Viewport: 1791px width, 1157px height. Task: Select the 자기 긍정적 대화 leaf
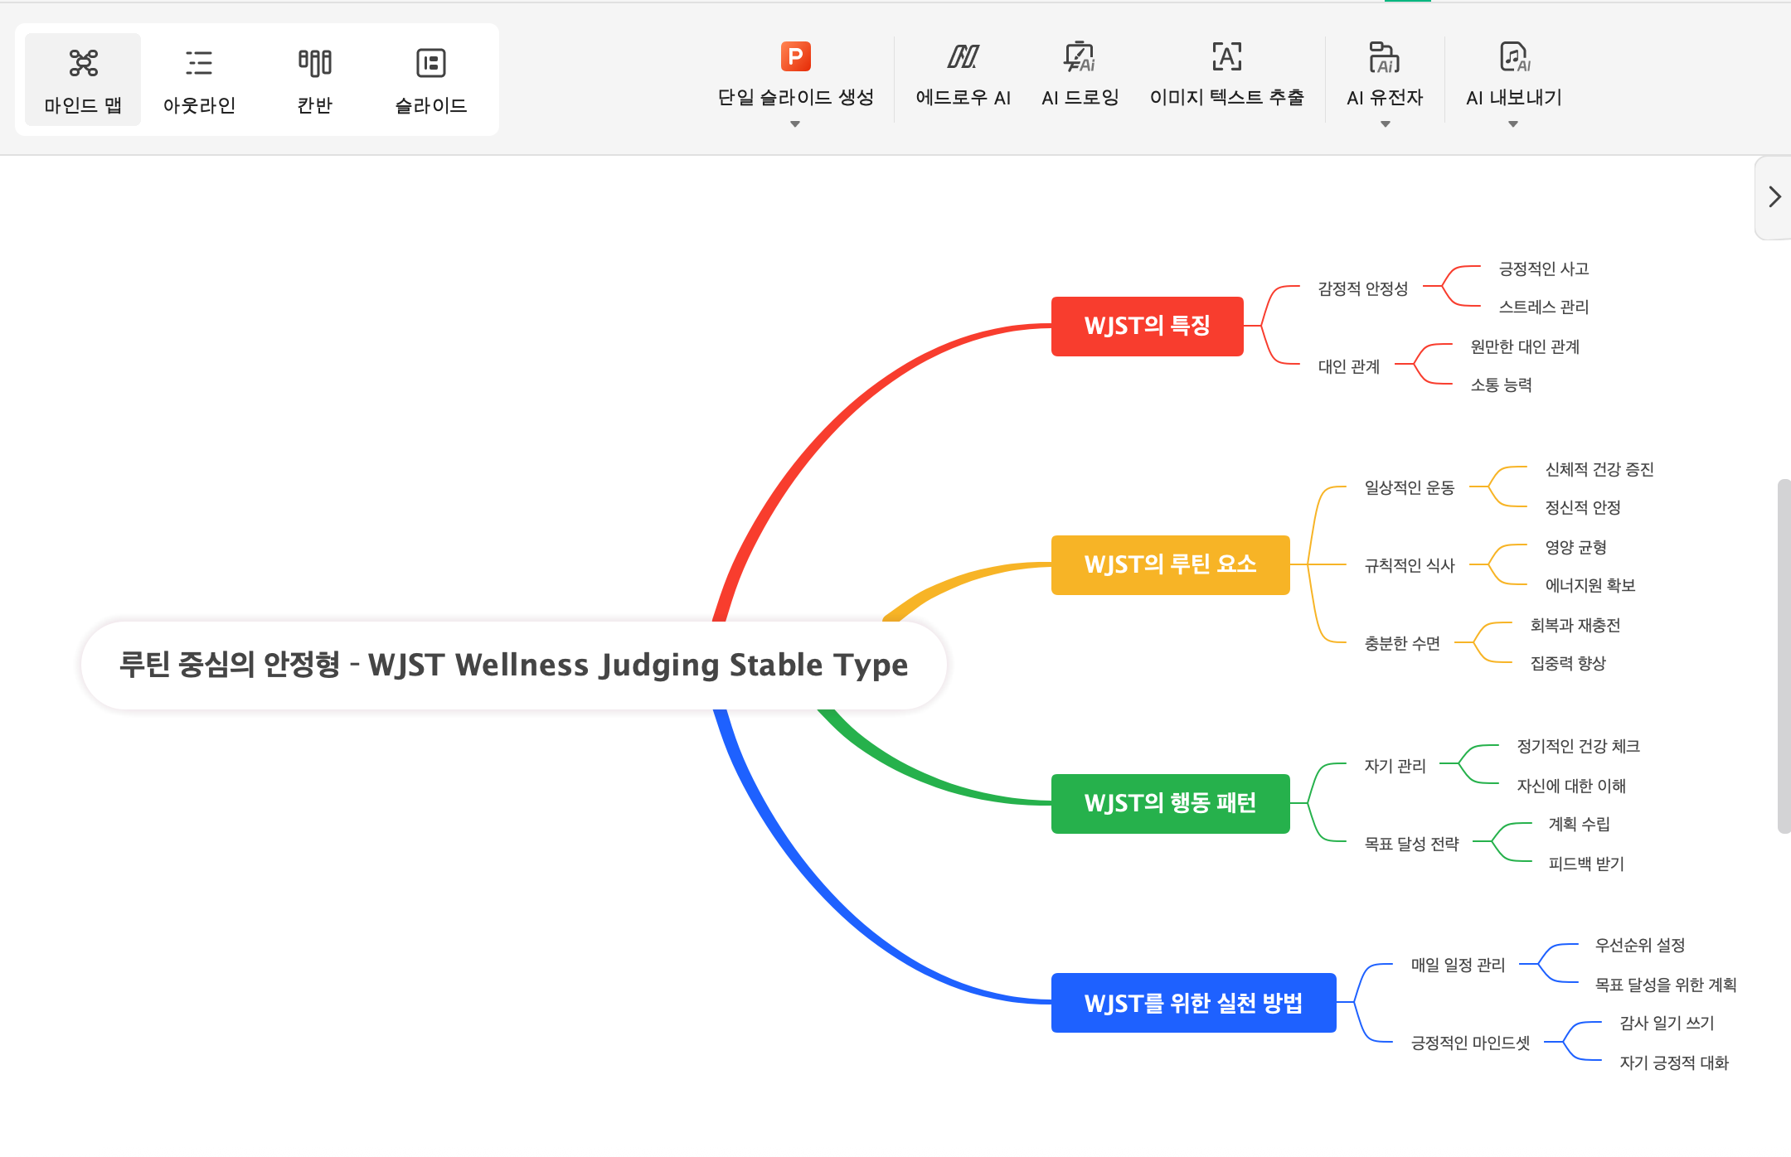click(1674, 1063)
